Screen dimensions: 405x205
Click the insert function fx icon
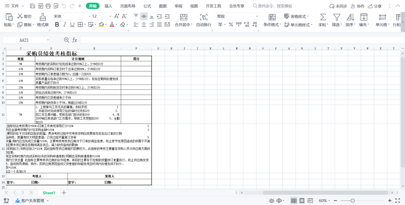pyautogui.click(x=75, y=40)
